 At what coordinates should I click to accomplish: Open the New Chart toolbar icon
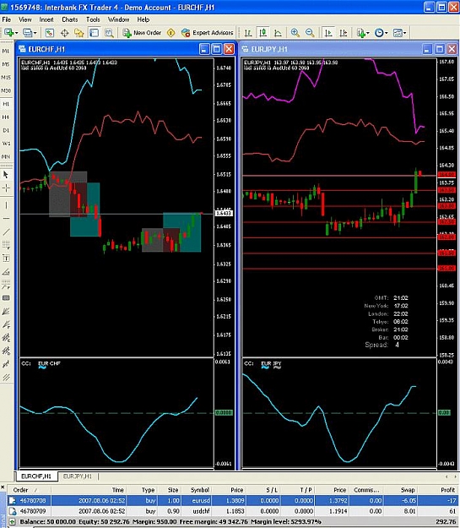tap(8, 33)
